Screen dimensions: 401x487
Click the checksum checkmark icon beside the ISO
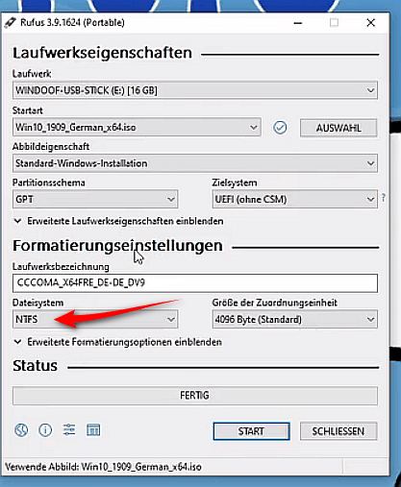[x=280, y=128]
